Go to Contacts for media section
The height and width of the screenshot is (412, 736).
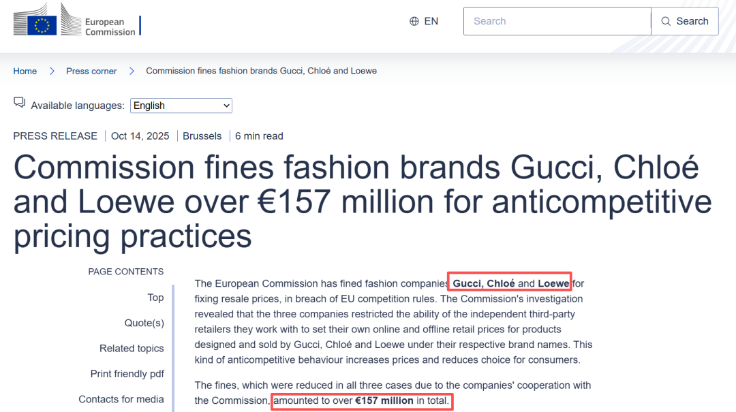coord(121,399)
